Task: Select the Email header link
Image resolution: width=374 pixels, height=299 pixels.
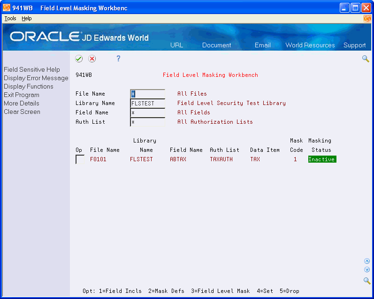Action: (263, 45)
